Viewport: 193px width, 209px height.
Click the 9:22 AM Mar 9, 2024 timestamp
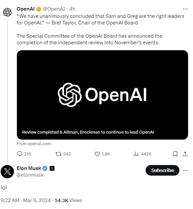[x=26, y=200]
